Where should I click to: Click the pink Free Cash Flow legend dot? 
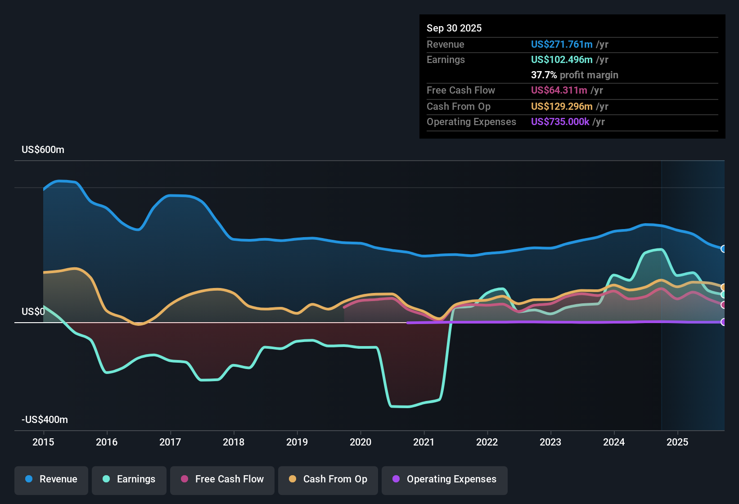(183, 479)
